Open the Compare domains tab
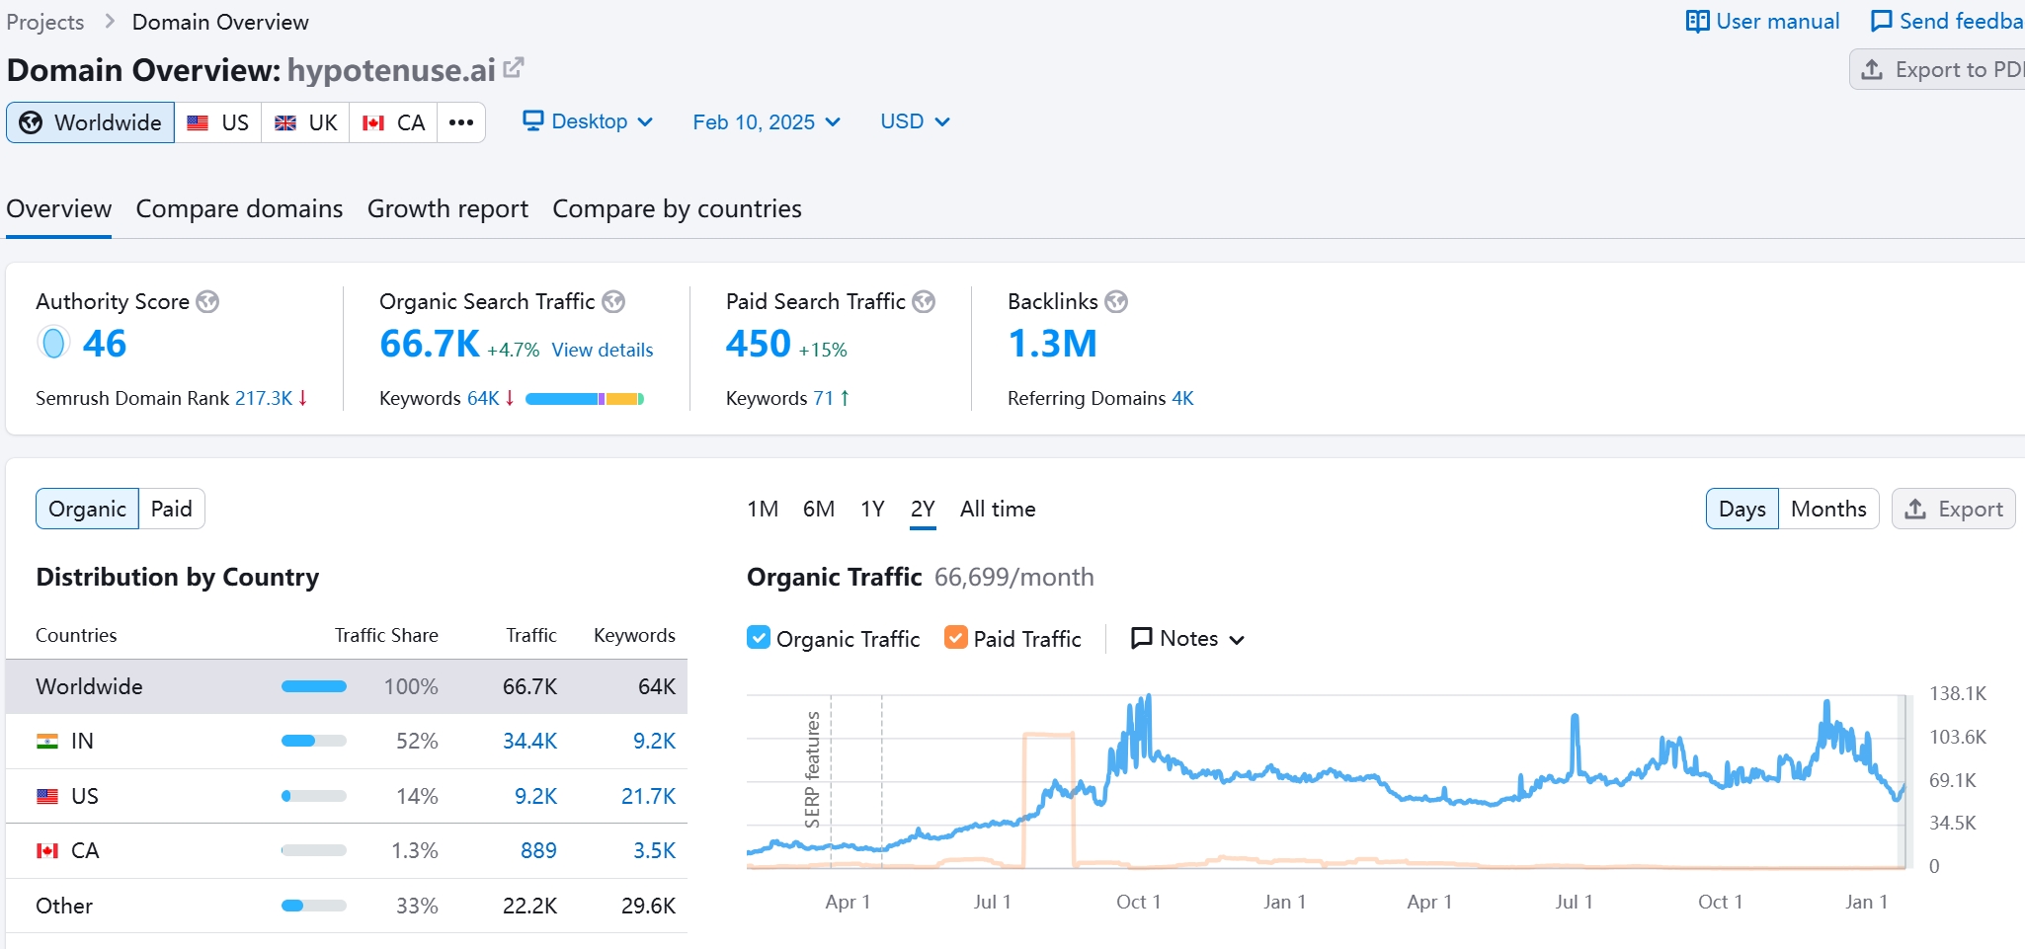Image resolution: width=2025 pixels, height=949 pixels. tap(239, 209)
